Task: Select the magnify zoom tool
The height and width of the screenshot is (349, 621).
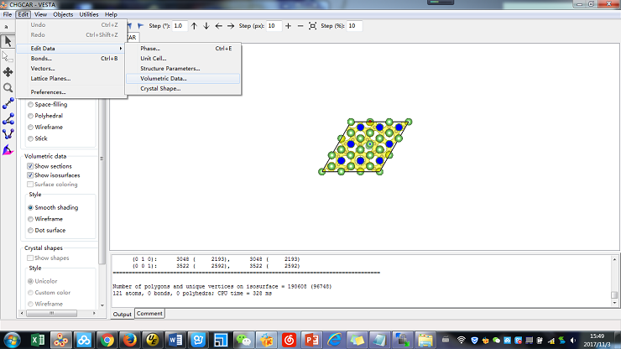Action: (x=8, y=87)
